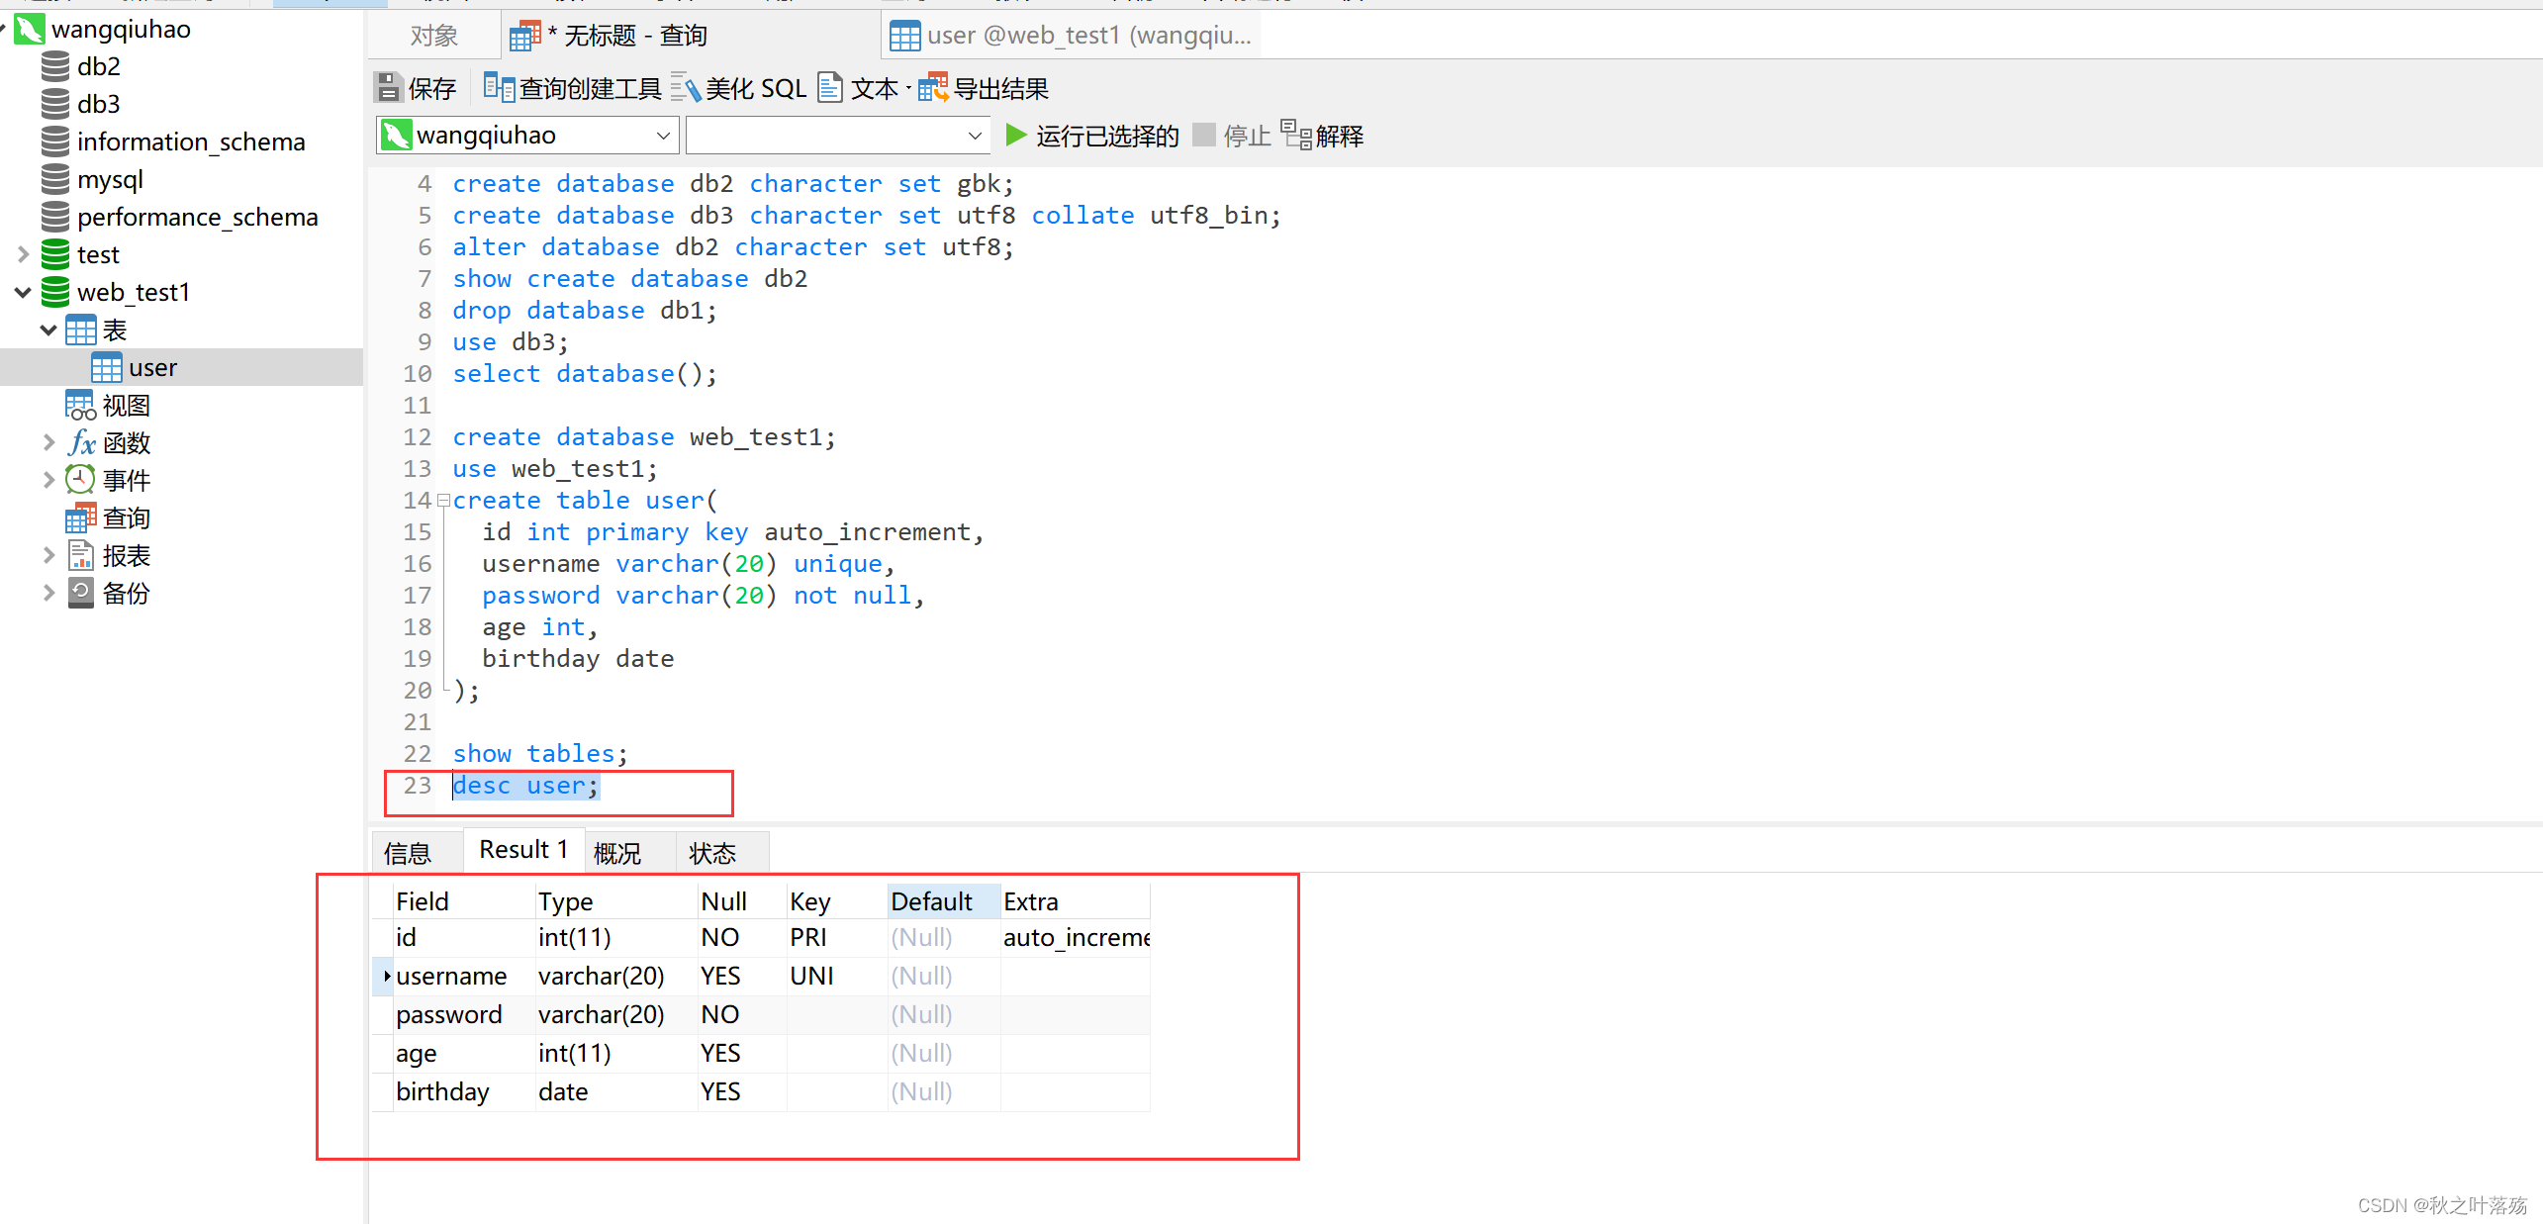Click the 停止 stop square icon
This screenshot has height=1224, width=2543.
pyautogui.click(x=1204, y=135)
